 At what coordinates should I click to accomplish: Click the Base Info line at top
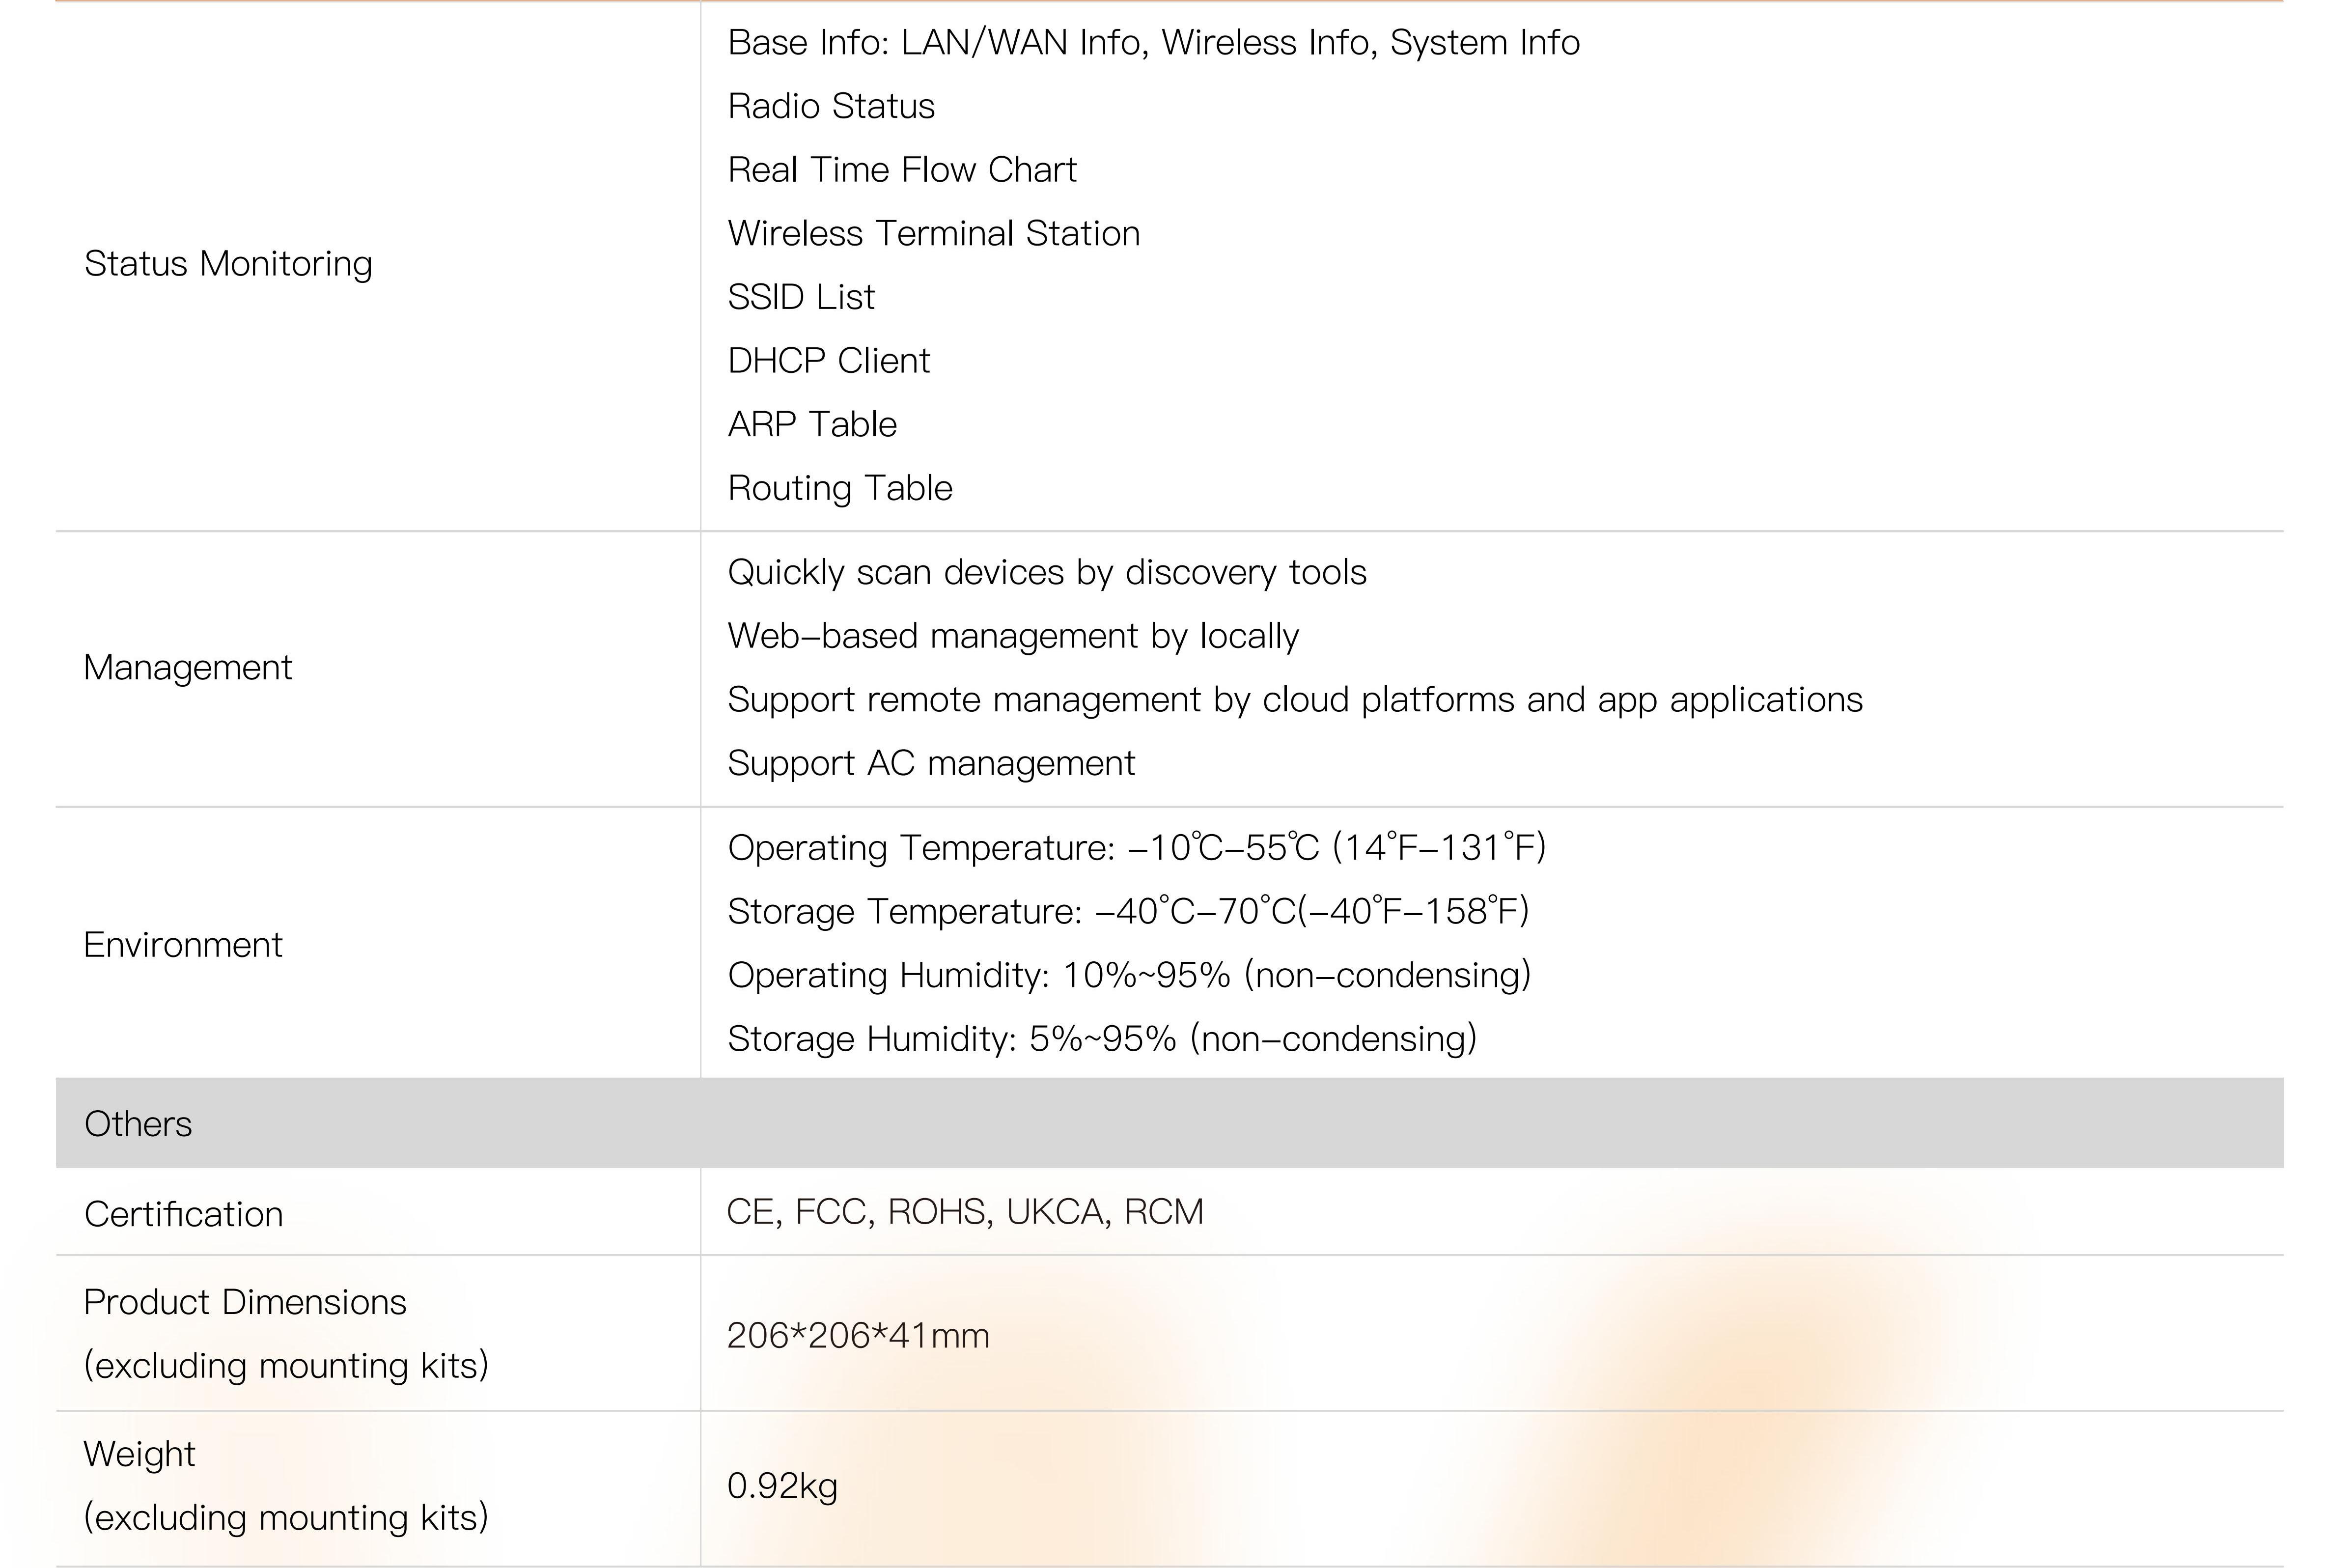1153,43
